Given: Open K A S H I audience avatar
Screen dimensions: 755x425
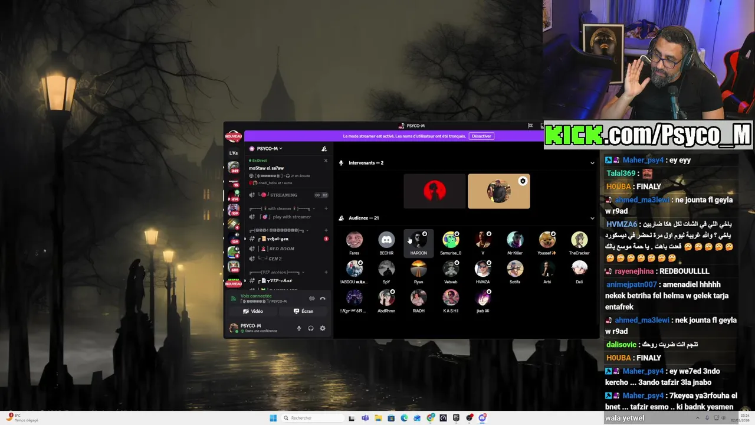Looking at the screenshot, I should (451, 297).
